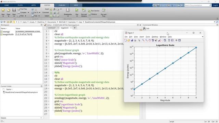The image size is (219, 123).
Task: Select ReadEntireContentsOfShapefileExample.m in Current Folder
Action: 22,92
